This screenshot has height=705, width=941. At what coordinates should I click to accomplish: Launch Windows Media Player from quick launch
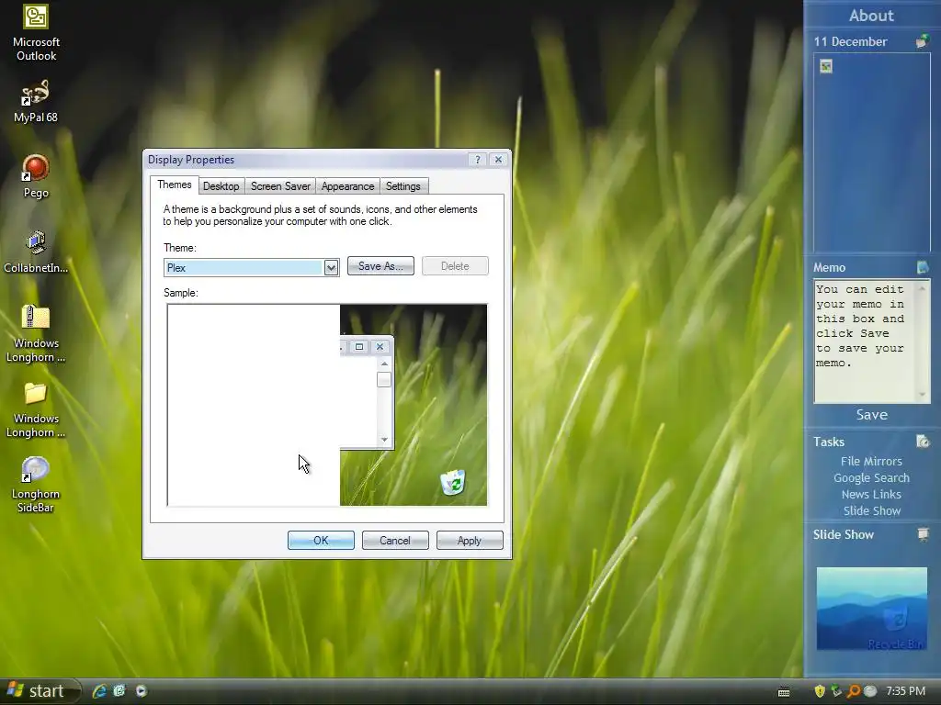(141, 690)
